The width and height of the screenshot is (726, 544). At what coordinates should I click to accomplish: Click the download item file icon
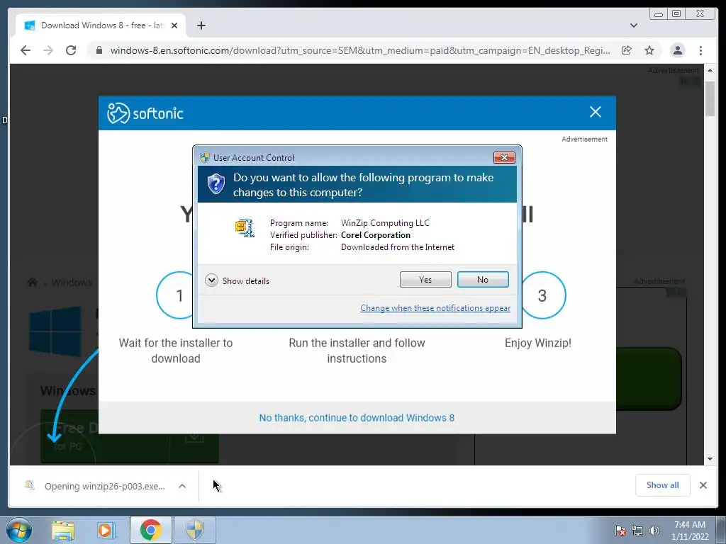(30, 485)
